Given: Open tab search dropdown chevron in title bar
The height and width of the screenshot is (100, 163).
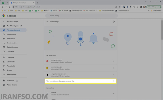Looking at the screenshot, I should (x=146, y=2).
